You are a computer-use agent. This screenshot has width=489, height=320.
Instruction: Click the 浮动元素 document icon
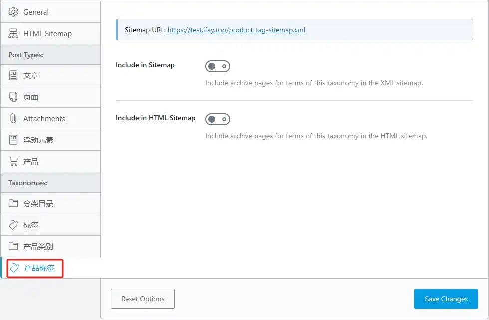(13, 140)
